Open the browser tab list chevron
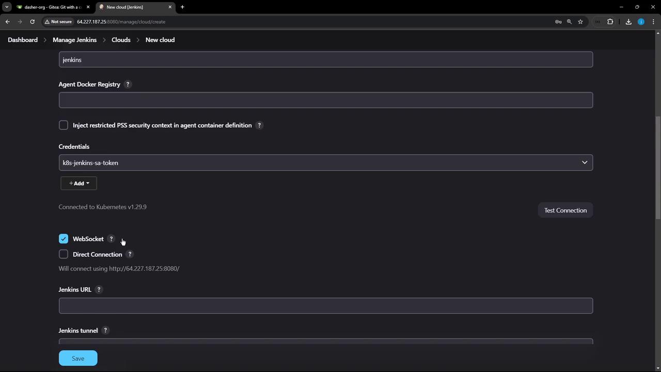 [x=7, y=7]
